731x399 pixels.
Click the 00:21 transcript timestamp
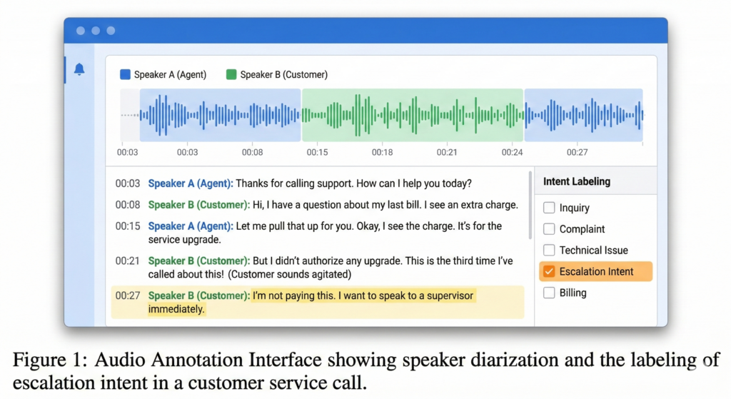click(x=128, y=261)
